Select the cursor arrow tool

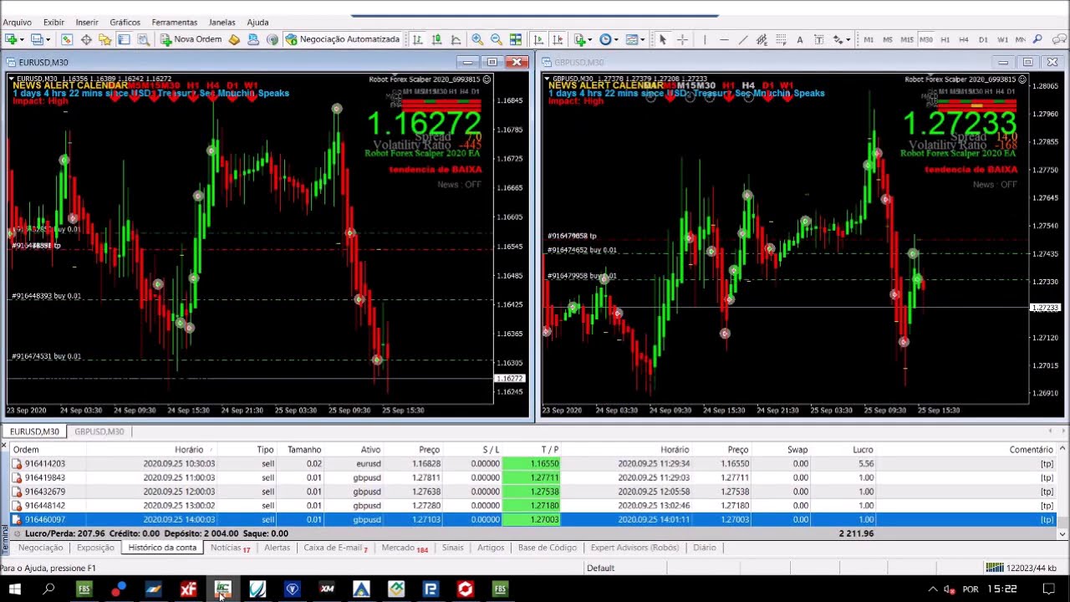click(662, 39)
